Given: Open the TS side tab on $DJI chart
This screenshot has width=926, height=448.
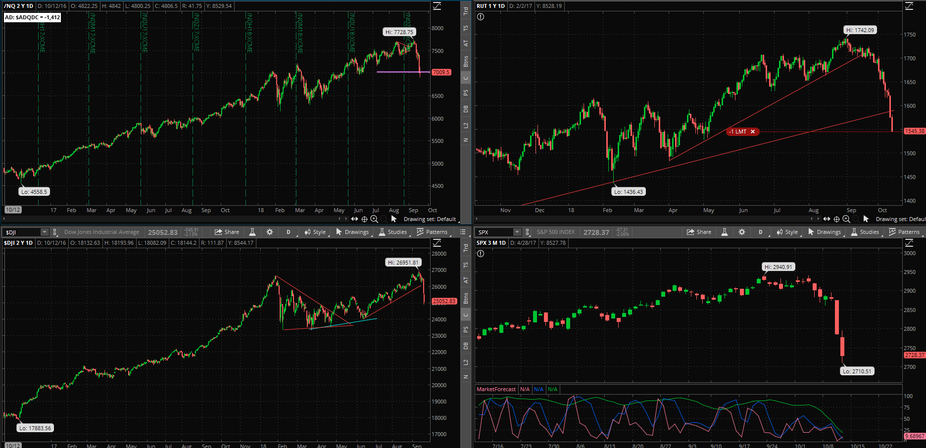Looking at the screenshot, I should [x=466, y=265].
